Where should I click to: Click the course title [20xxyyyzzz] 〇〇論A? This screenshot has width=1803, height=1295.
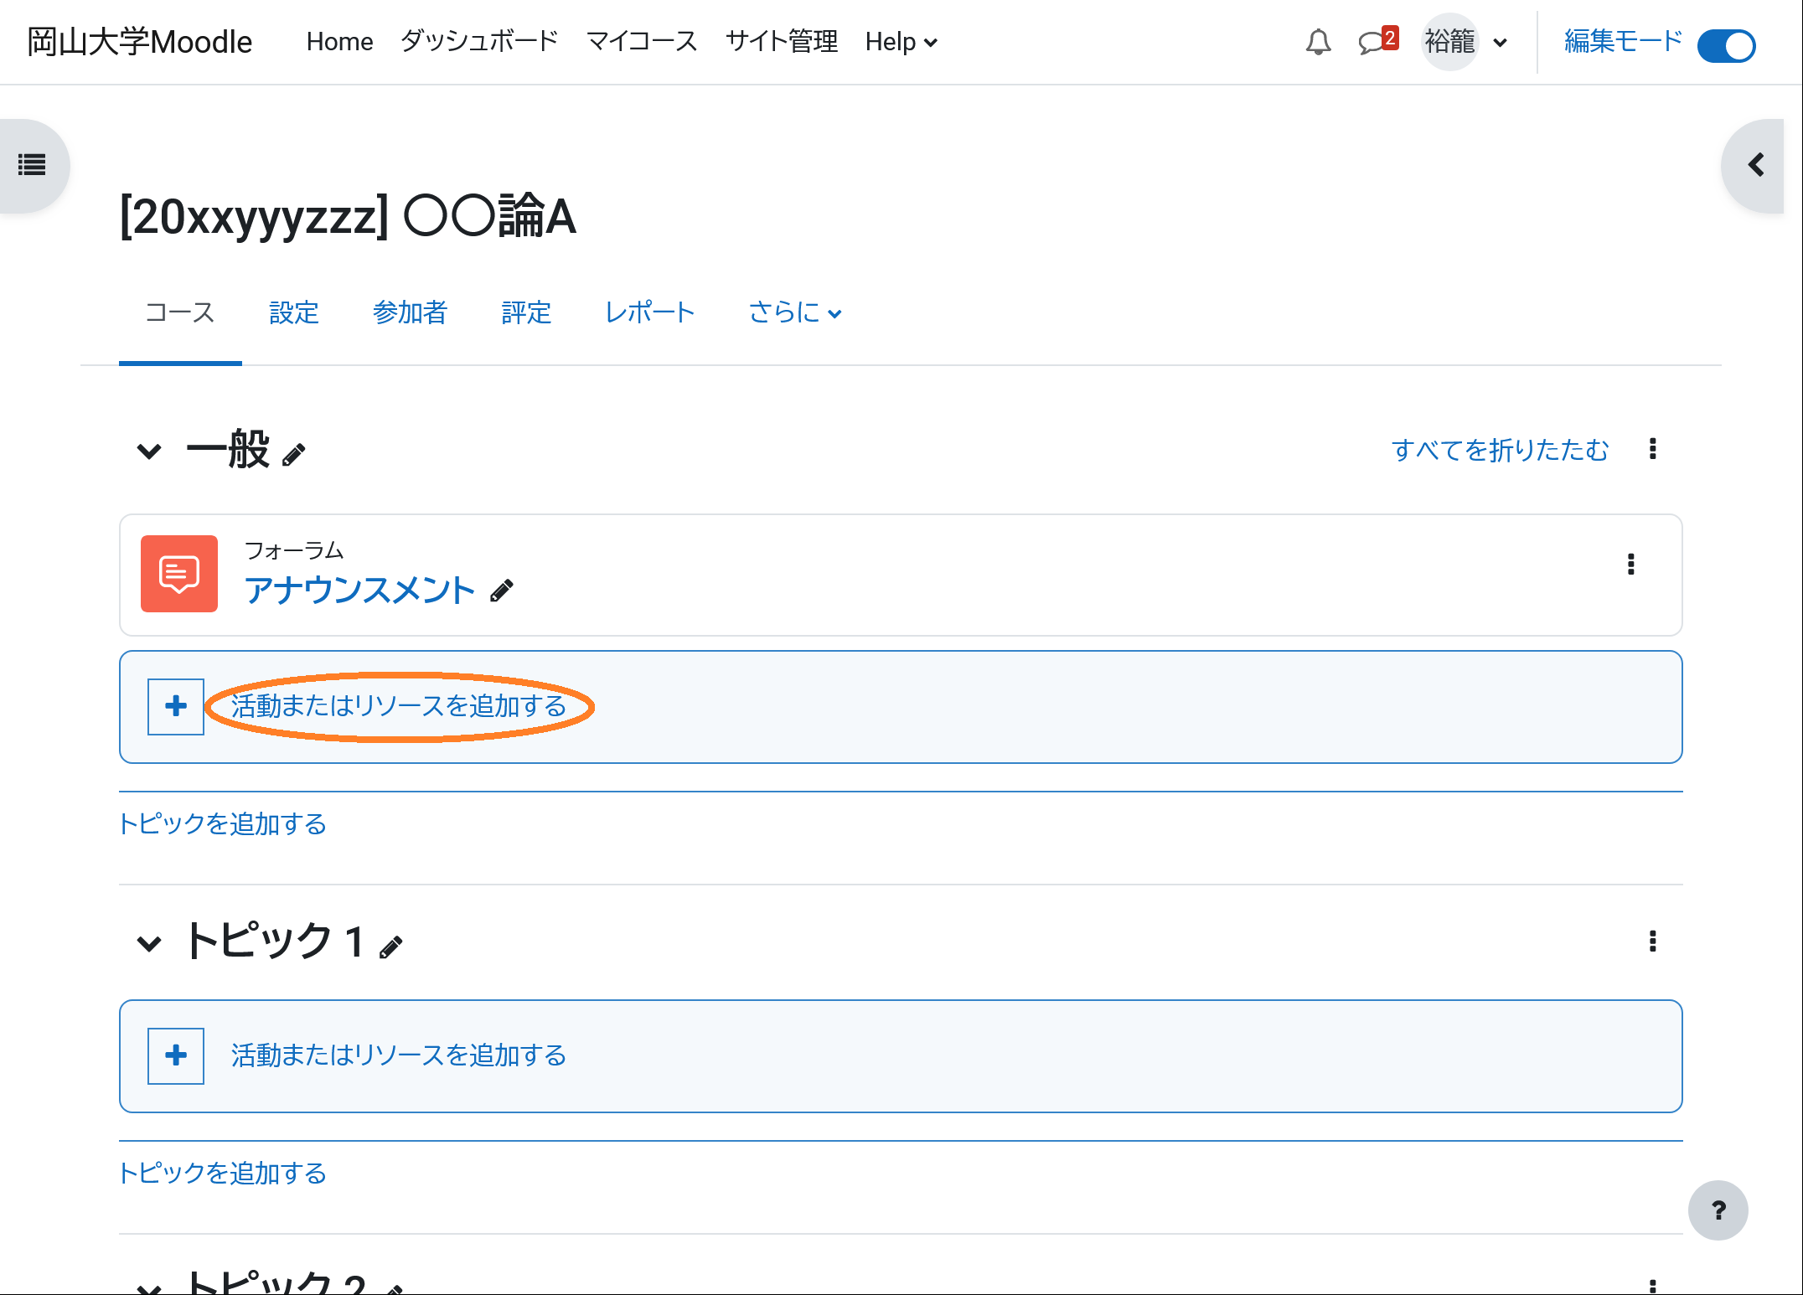point(348,217)
